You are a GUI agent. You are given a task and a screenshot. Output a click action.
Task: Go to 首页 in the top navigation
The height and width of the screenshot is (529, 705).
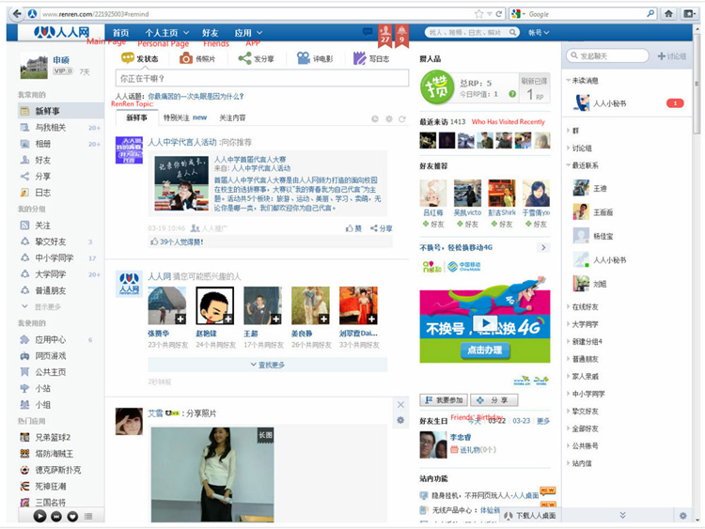coord(120,32)
